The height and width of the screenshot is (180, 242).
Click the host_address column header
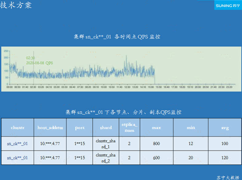[x=50, y=127]
